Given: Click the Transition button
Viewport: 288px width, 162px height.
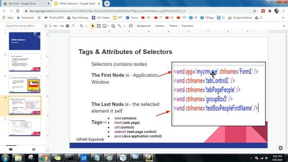Looking at the screenshot, I should (x=187, y=26).
